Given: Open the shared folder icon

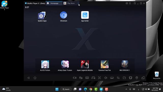Looking at the screenshot, I should click(124, 78).
